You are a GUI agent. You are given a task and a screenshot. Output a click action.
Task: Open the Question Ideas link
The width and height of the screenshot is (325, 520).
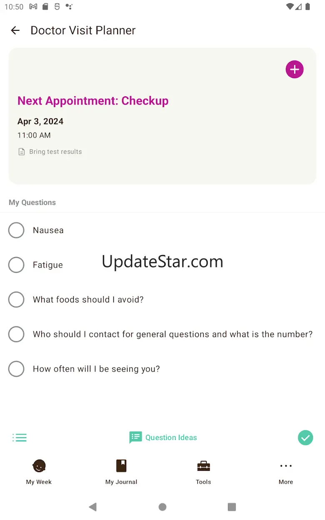(171, 437)
